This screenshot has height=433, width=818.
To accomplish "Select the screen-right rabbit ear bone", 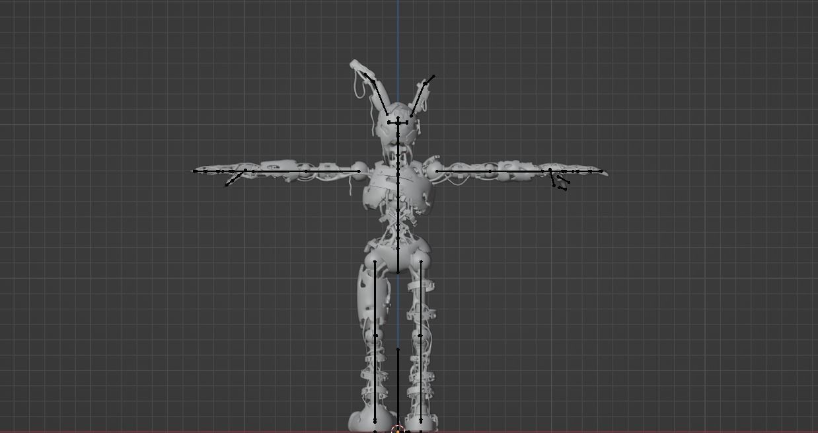I will (419, 99).
